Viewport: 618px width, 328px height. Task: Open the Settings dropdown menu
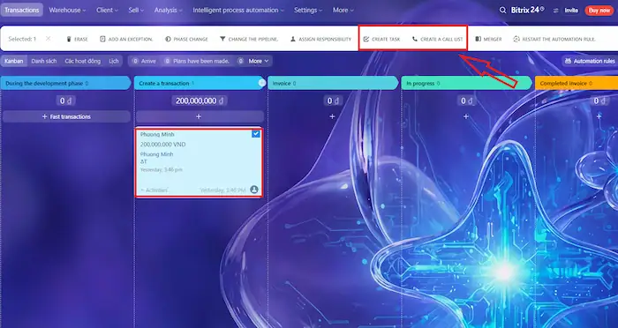308,11
